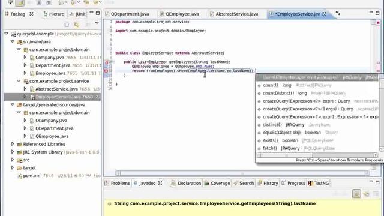Collapse src/main/java source folder
The image size is (384, 216).
click(13, 41)
